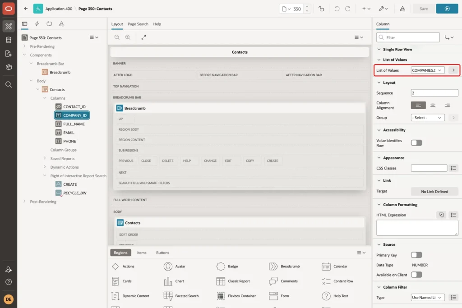
Task: Open the DE user avatar menu
Action: (9, 299)
